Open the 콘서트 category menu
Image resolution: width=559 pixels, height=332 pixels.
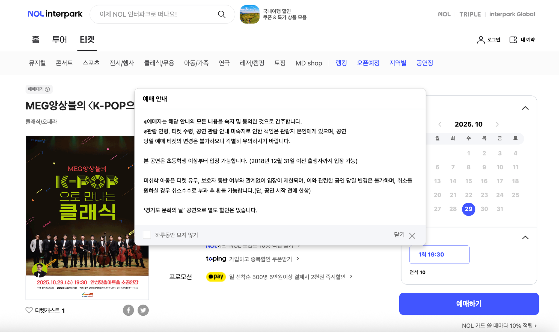pyautogui.click(x=64, y=63)
